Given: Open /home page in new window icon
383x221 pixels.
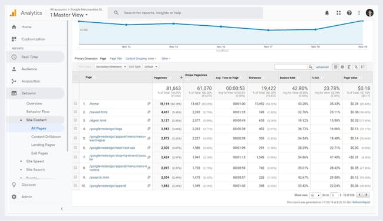Looking at the screenshot, I should (149, 104).
